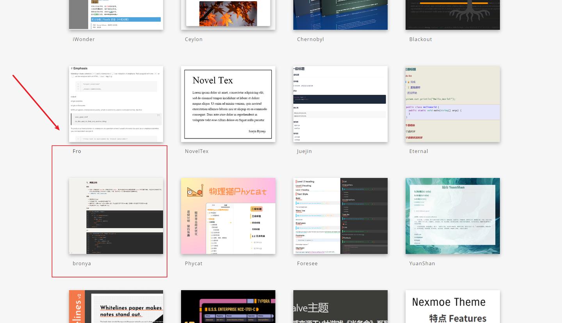The image size is (562, 323).
Task: Click the Chernobyl theme name link
Action: (310, 39)
